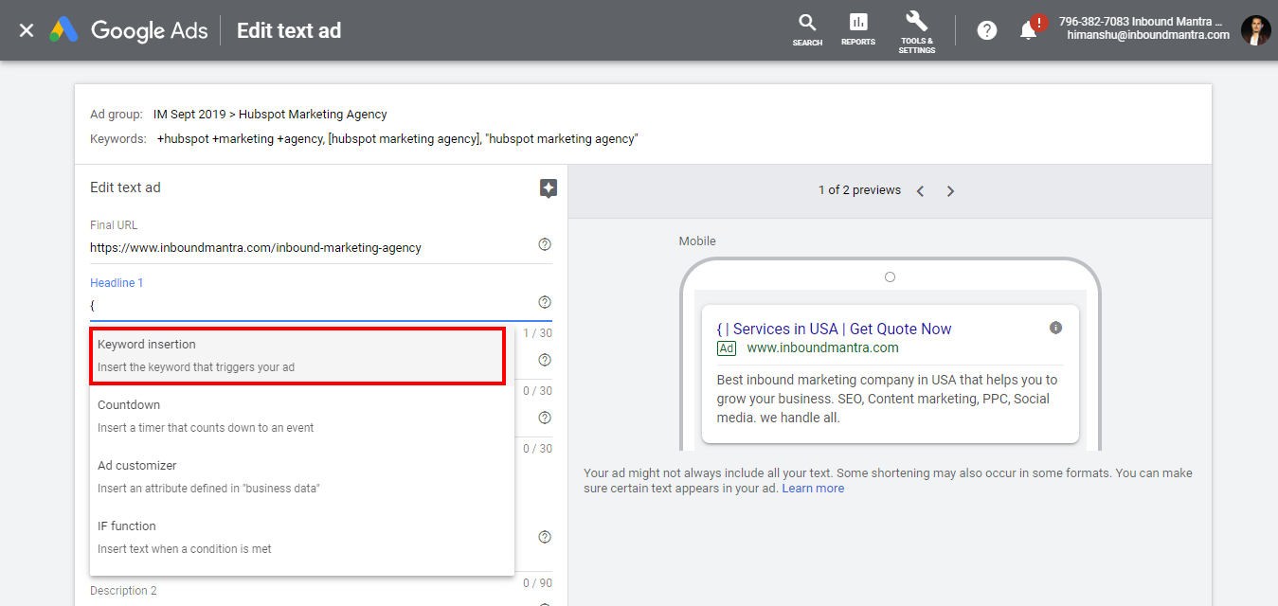This screenshot has width=1278, height=606.
Task: Select the Keyword insertion option
Action: pos(297,356)
